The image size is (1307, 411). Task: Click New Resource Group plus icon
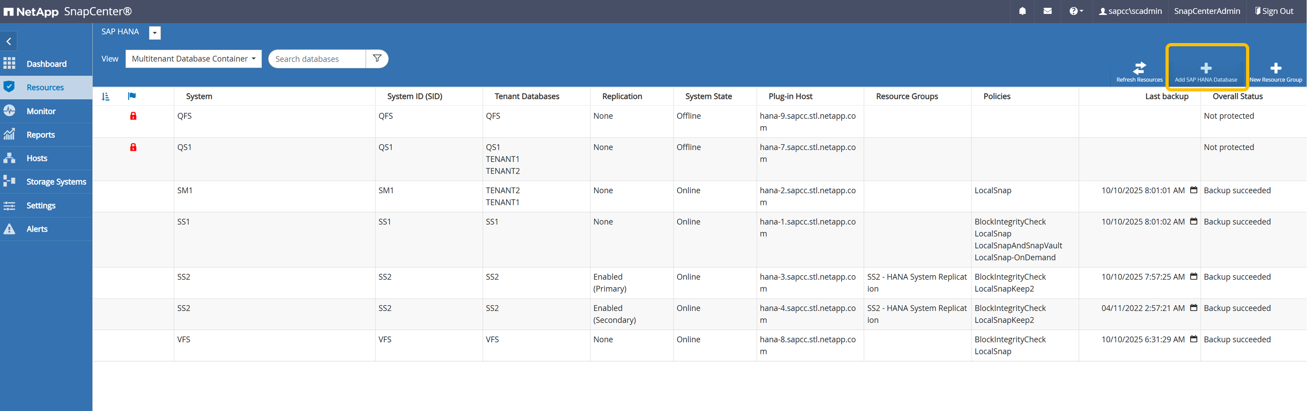1276,68
